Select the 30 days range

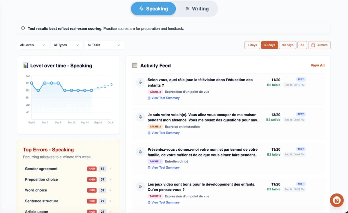pyautogui.click(x=269, y=45)
